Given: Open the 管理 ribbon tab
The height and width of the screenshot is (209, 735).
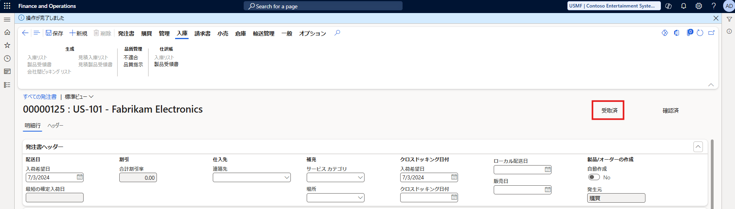Looking at the screenshot, I should (x=164, y=34).
